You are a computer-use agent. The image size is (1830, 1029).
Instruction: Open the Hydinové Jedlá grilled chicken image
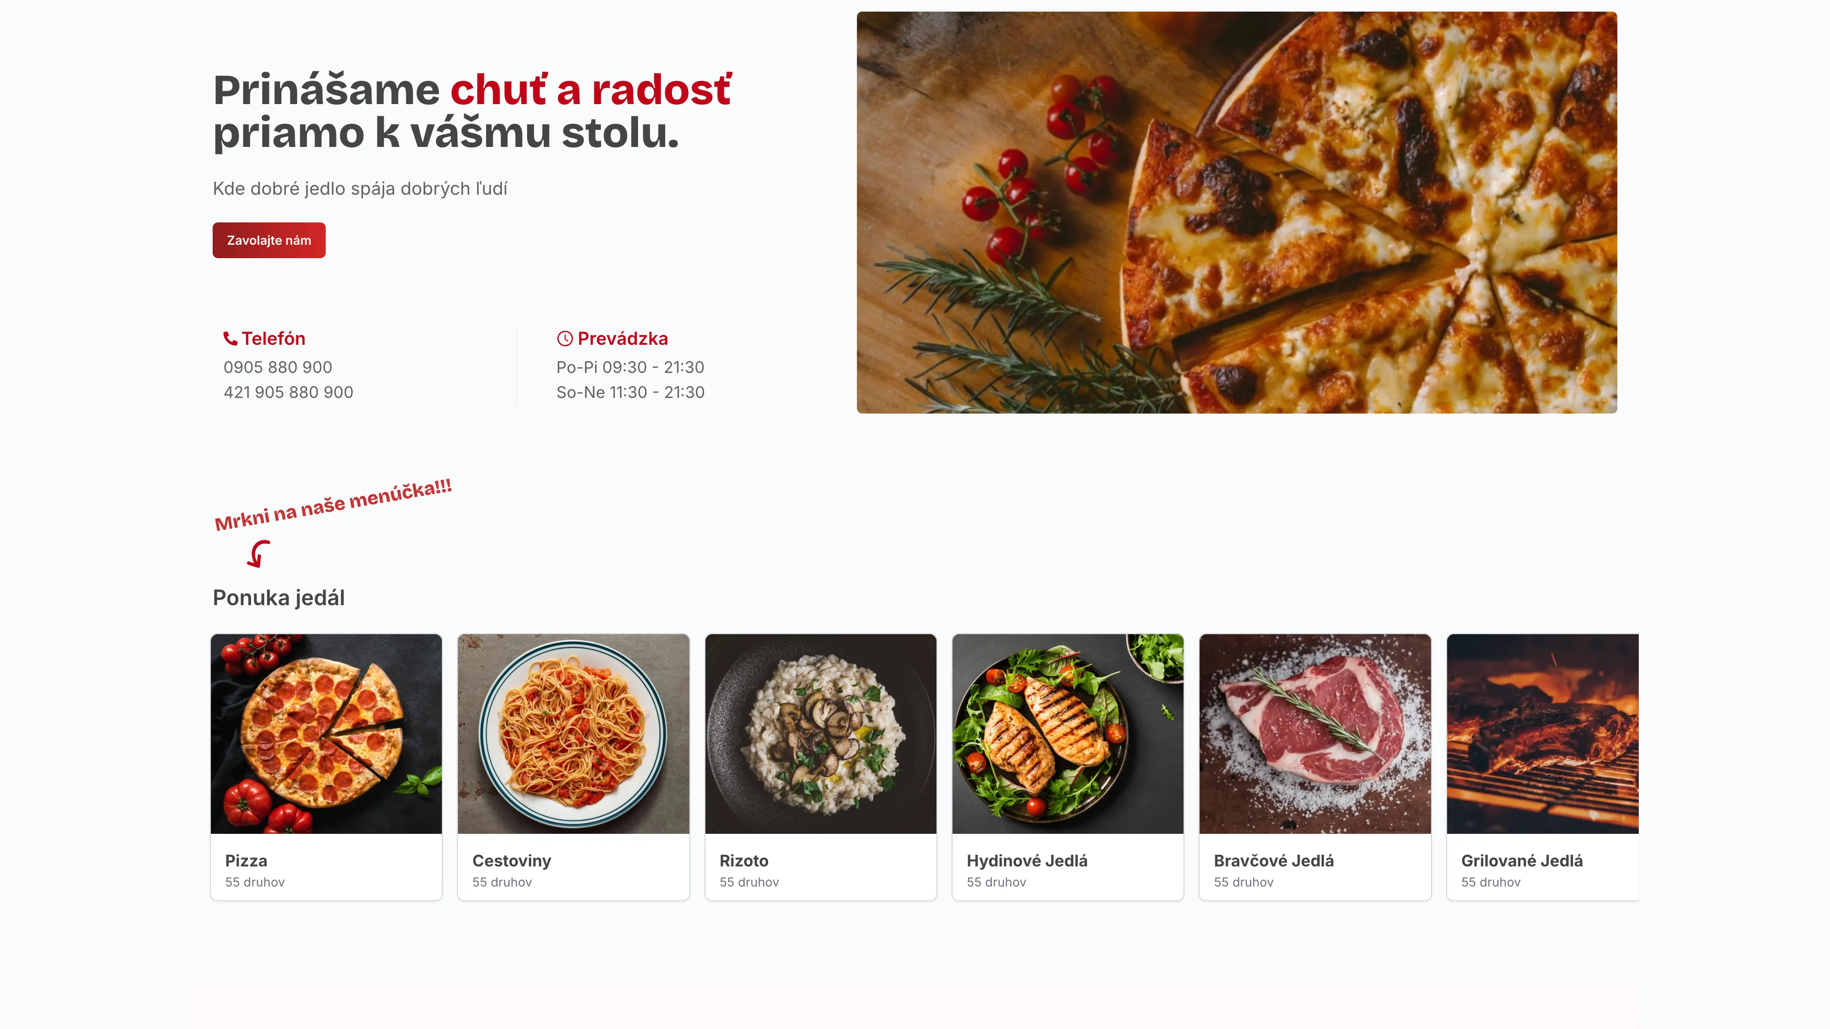click(1068, 734)
